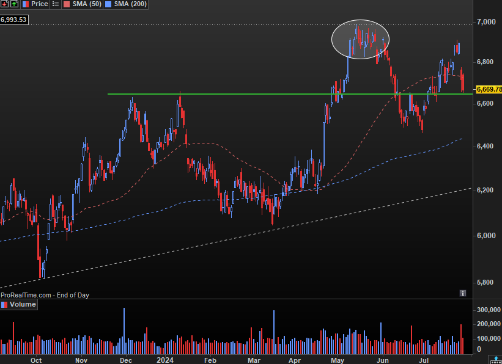Click the blue arrow toolbar icon at bottom-right
The width and height of the screenshot is (502, 364).
point(496,360)
